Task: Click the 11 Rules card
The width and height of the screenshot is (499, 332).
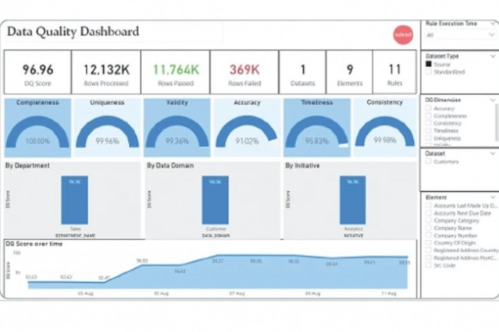Action: click(x=394, y=72)
